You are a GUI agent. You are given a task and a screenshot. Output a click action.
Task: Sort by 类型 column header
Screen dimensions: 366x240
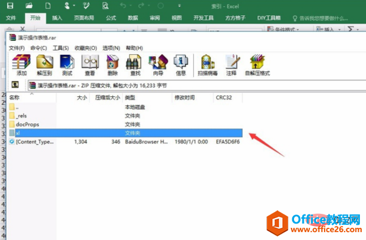pos(147,97)
